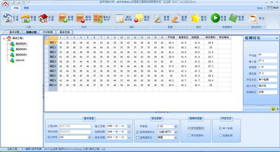280x152 pixels.
Task: Click the 工程名称 input field
Action: tap(75, 126)
